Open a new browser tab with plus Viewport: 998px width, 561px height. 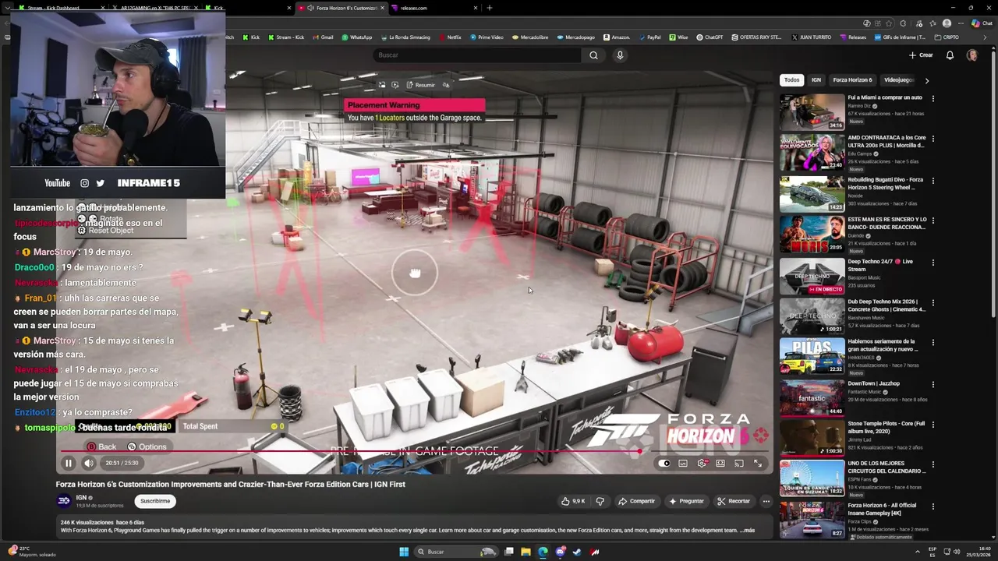pyautogui.click(x=490, y=8)
